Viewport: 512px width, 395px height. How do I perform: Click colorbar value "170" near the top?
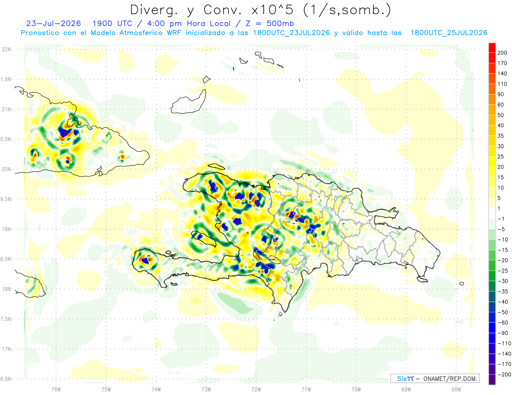point(503,63)
